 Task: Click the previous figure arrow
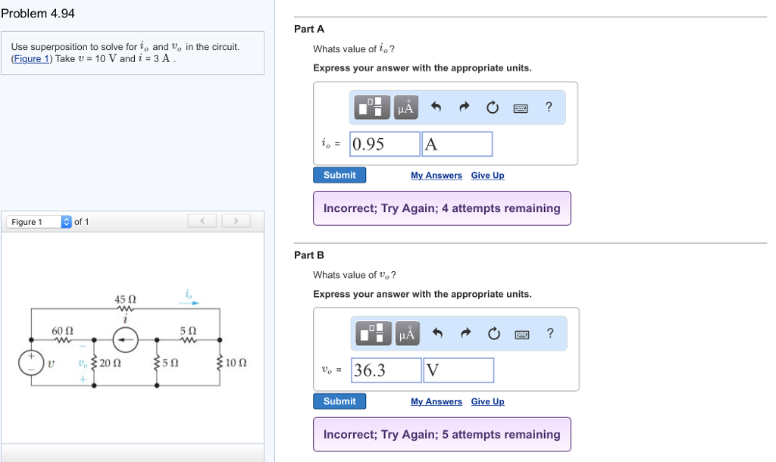pos(202,220)
